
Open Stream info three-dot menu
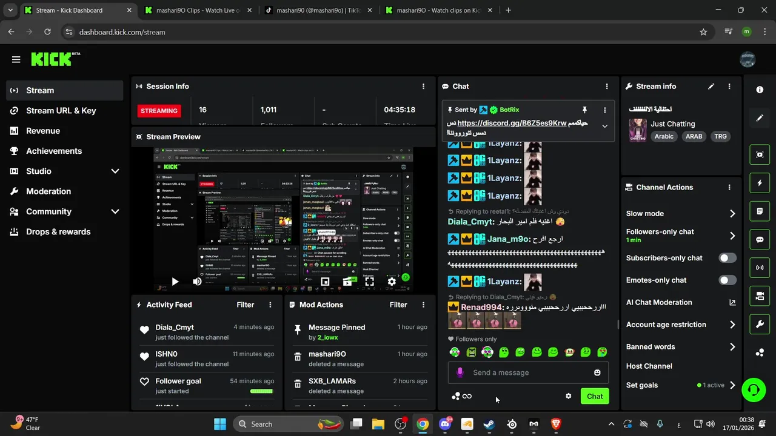(729, 87)
